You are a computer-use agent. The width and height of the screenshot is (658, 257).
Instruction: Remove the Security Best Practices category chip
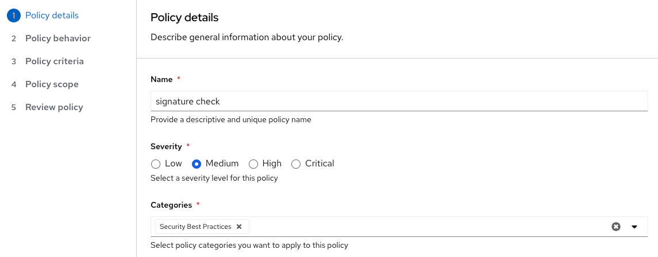[x=239, y=227]
